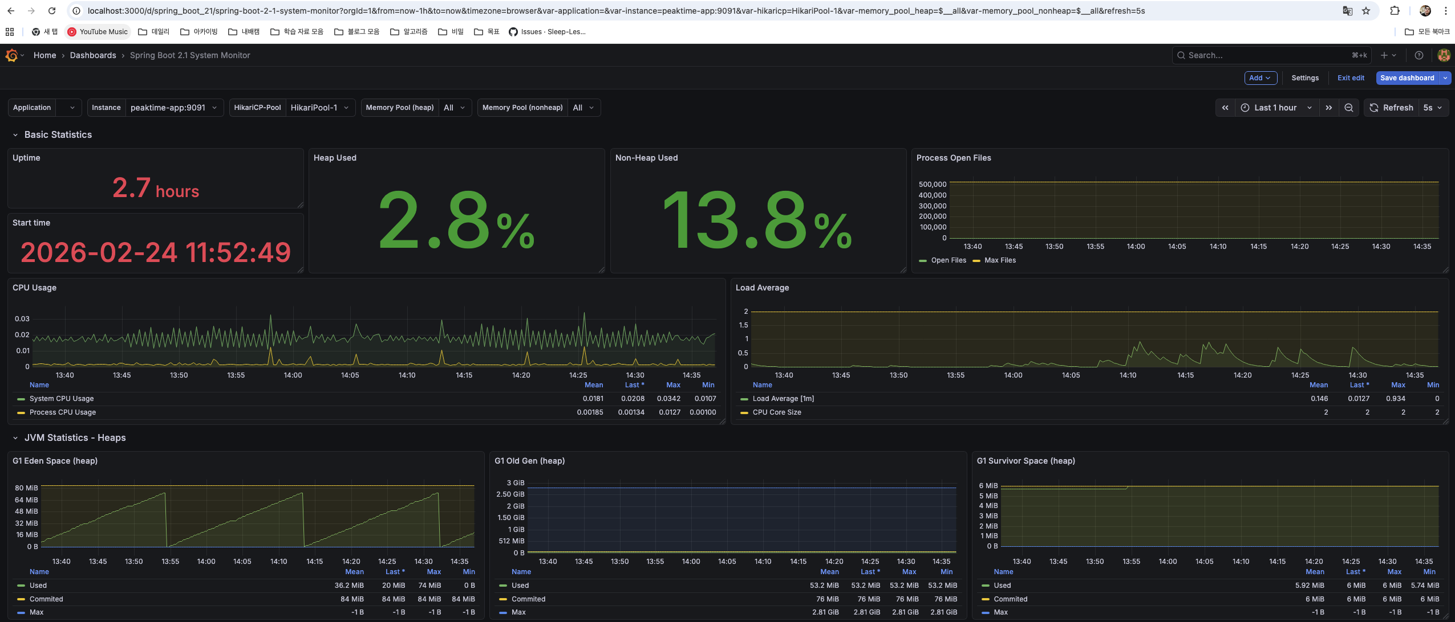Sort G1 Eden Space legend by Last column

click(395, 572)
